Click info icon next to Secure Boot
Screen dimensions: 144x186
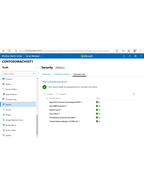[59, 114]
